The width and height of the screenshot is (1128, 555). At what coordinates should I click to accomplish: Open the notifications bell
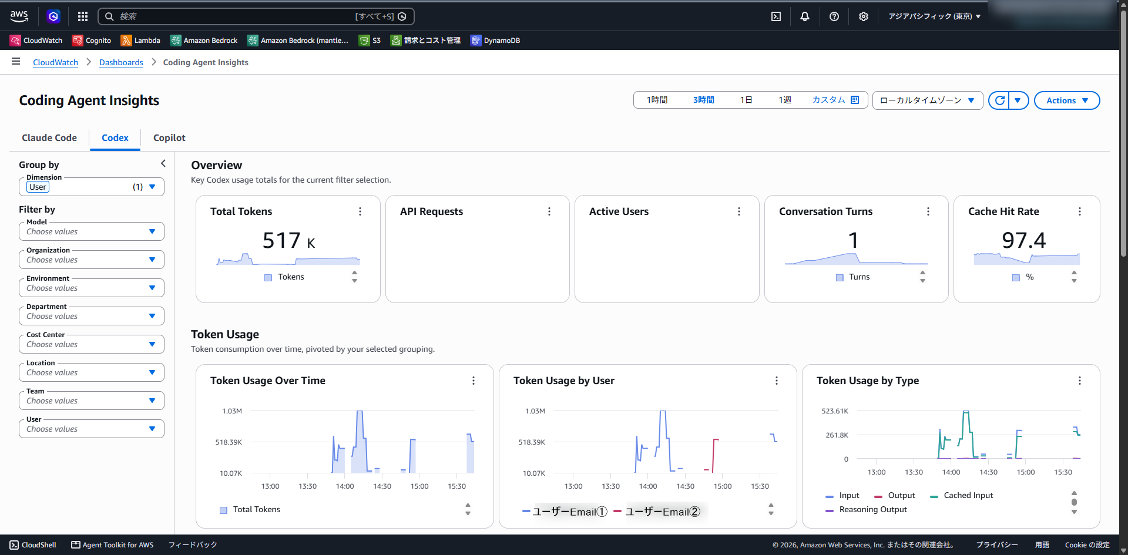805,16
